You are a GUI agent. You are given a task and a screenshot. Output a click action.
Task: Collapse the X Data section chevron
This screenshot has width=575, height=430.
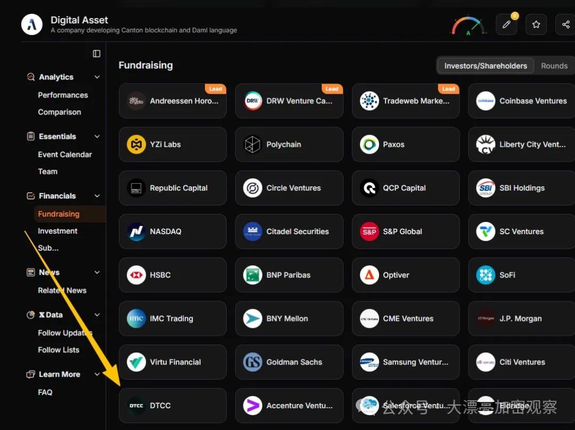(x=97, y=315)
